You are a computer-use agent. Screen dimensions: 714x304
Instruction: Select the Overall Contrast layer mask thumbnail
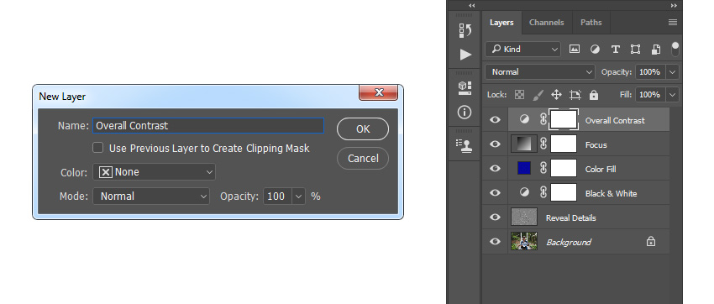point(564,120)
